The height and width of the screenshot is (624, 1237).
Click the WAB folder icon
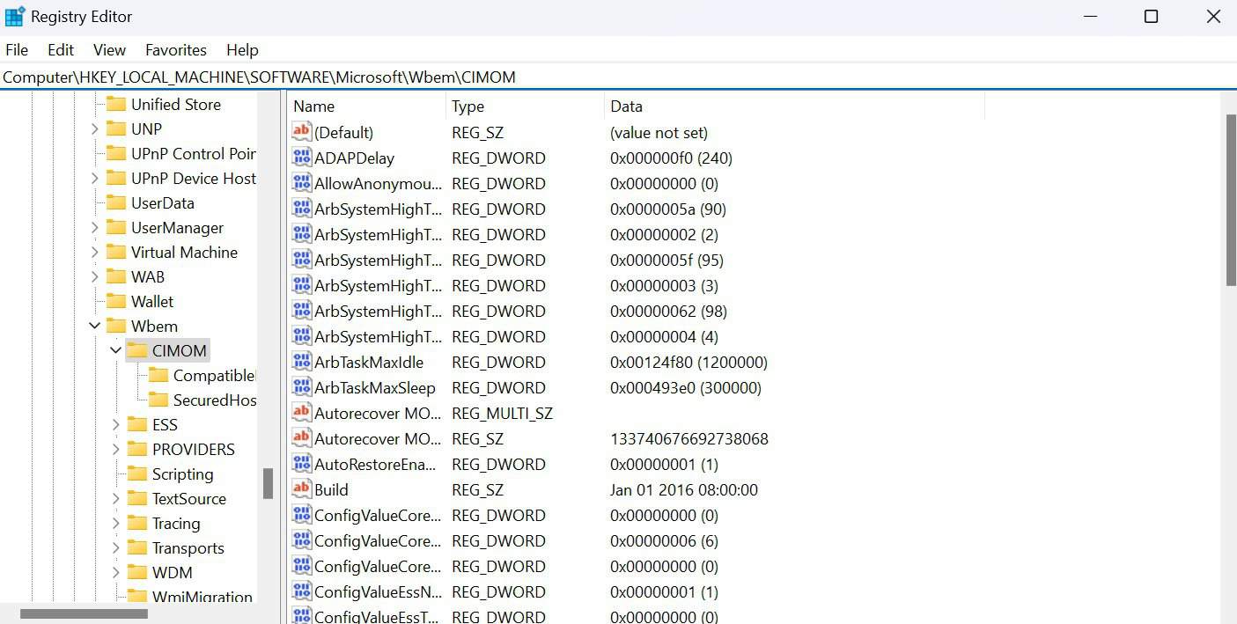[116, 276]
